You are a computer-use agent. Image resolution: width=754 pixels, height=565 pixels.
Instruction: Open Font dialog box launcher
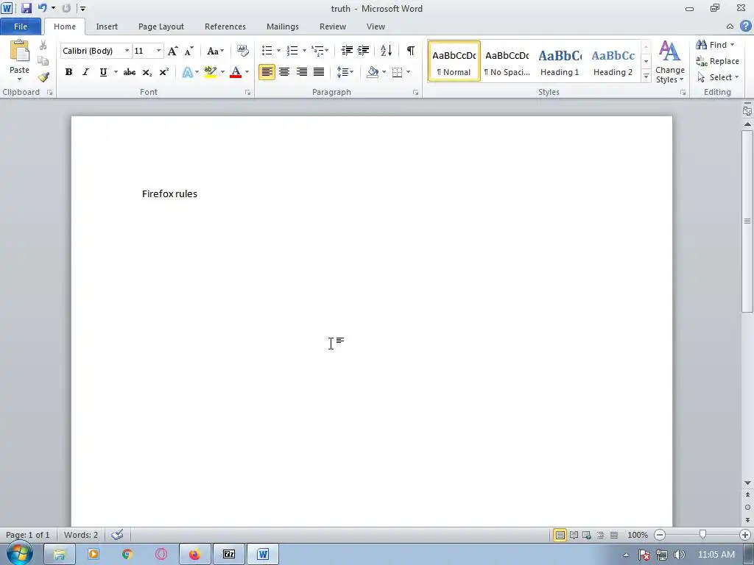click(x=247, y=92)
